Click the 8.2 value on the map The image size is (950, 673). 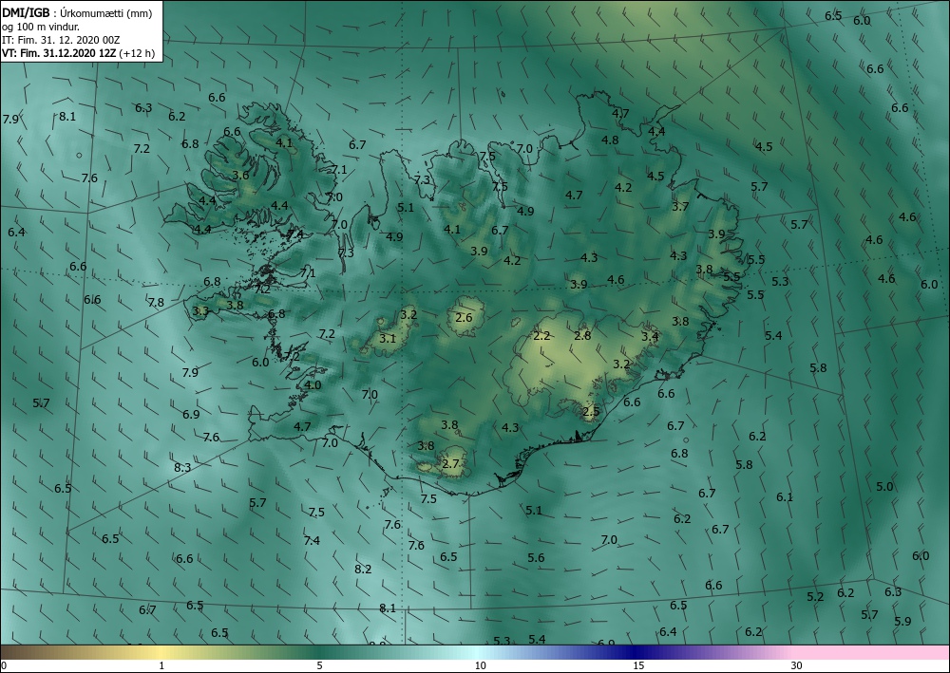coord(363,569)
